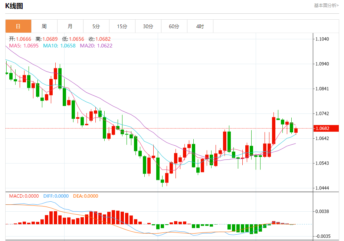Open the 基本面分析 link
Screen dimensions: 344x241
pyautogui.click(x=326, y=6)
